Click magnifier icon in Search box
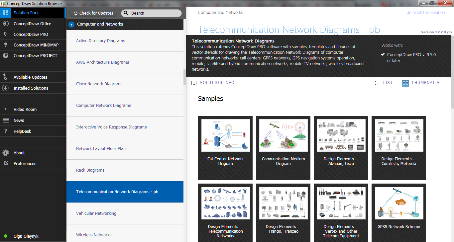The height and width of the screenshot is (242, 454). 126,13
